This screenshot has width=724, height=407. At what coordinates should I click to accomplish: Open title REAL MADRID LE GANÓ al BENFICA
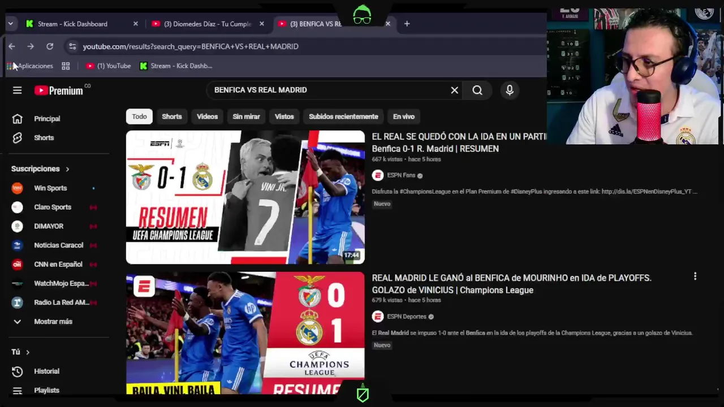[511, 284]
